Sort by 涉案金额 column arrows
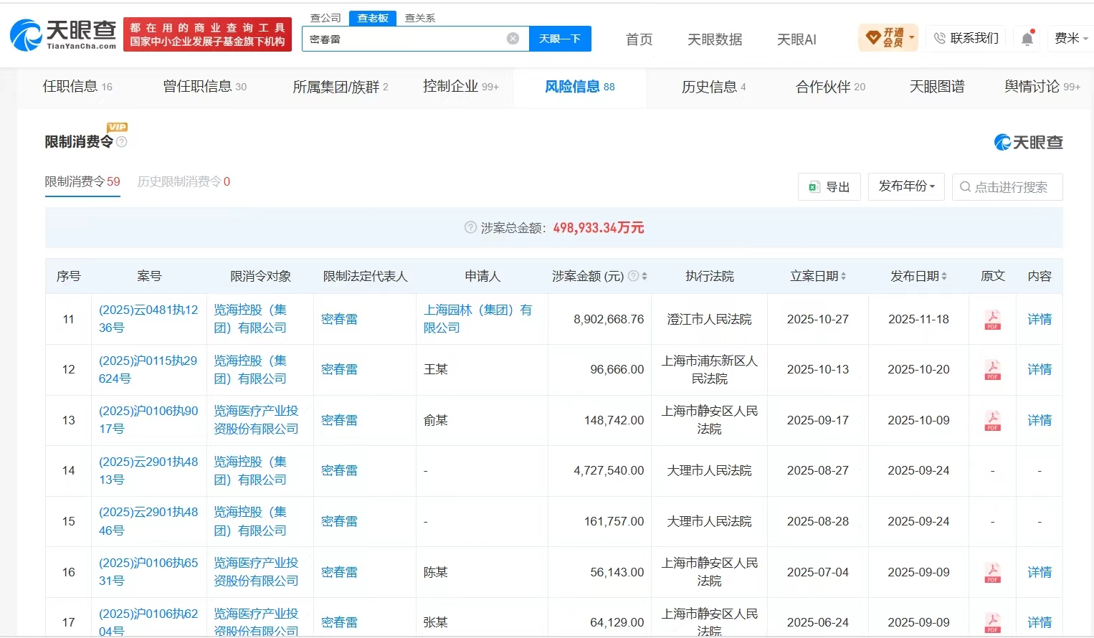 coord(644,276)
